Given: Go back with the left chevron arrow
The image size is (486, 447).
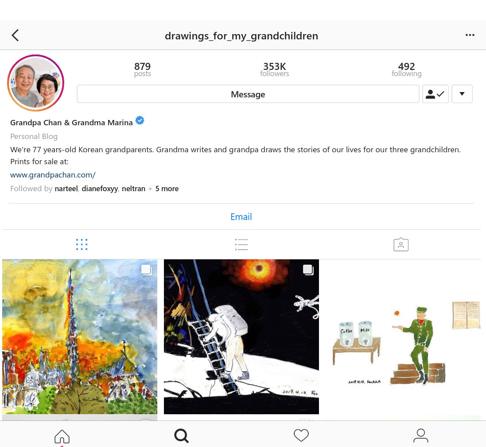Looking at the screenshot, I should (15, 35).
